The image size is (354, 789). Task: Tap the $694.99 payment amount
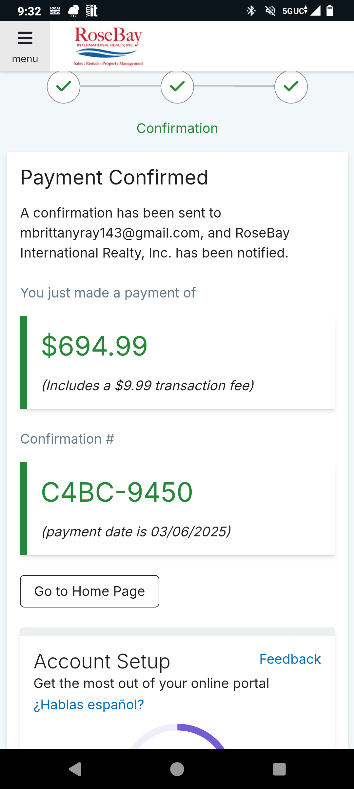point(94,346)
